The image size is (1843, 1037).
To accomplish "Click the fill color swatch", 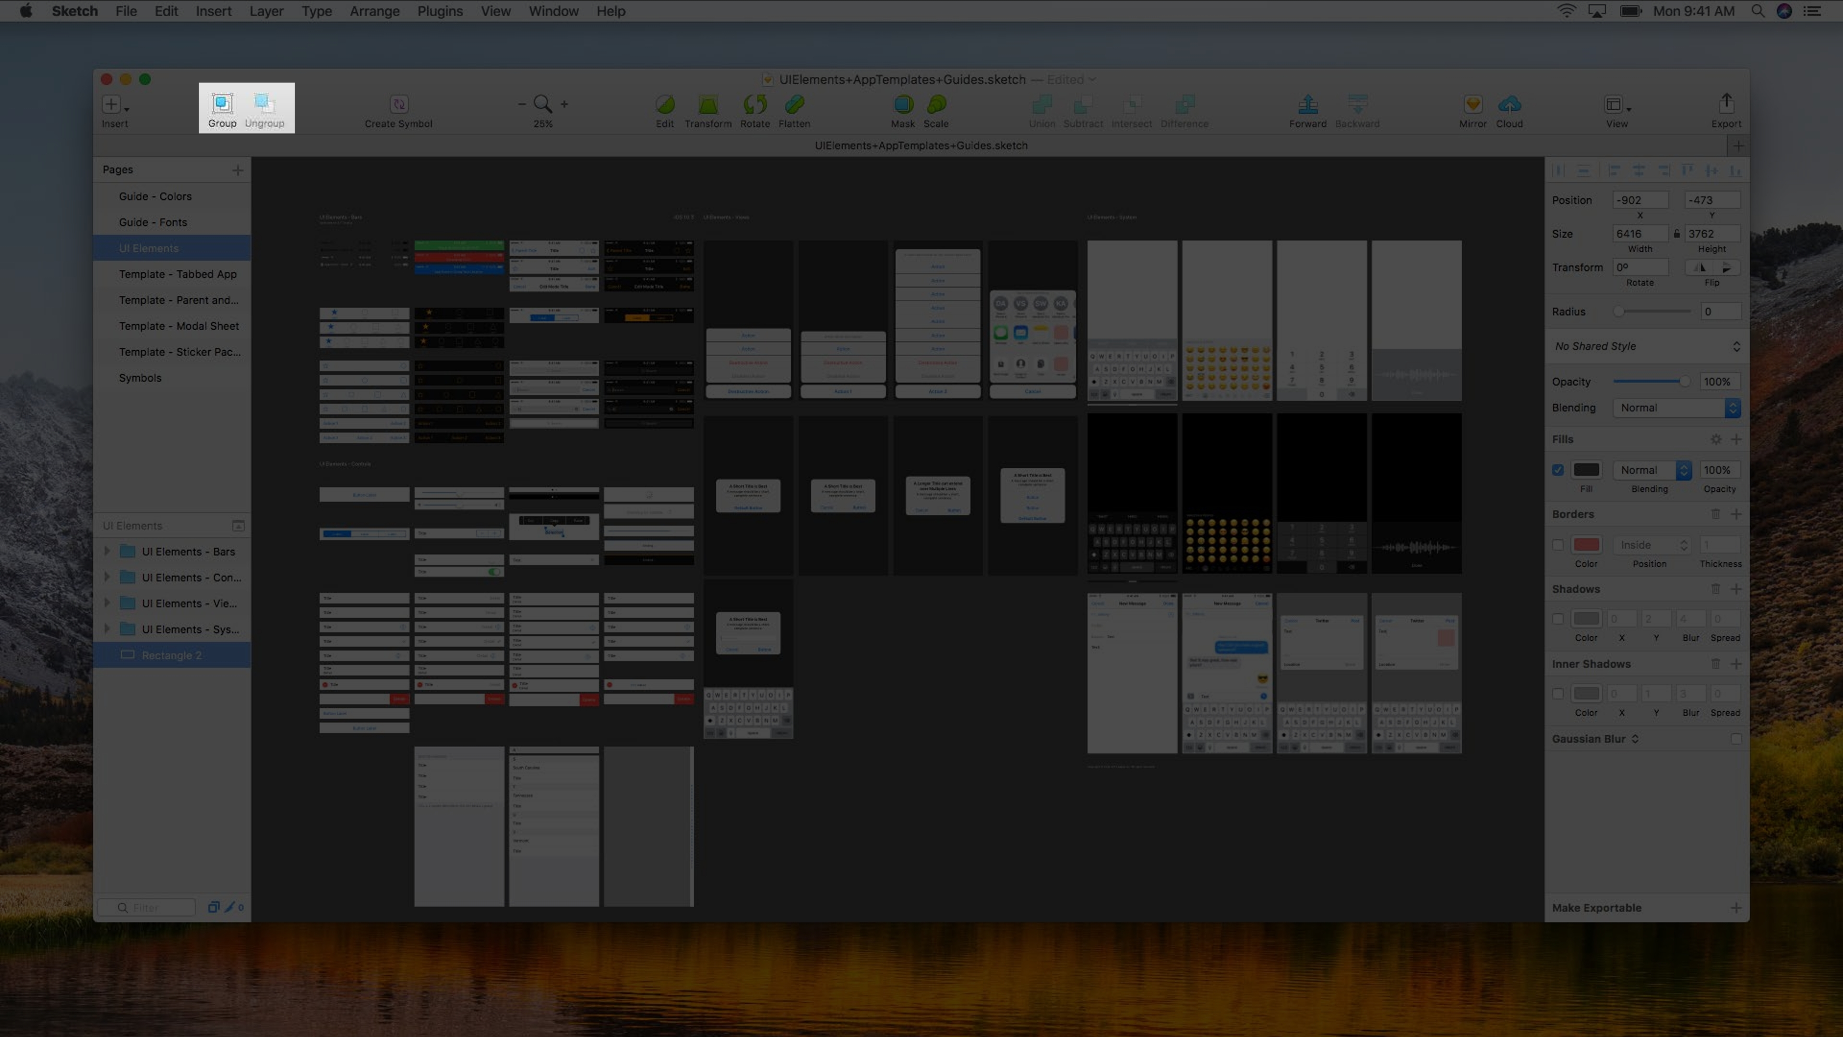I will [x=1586, y=470].
